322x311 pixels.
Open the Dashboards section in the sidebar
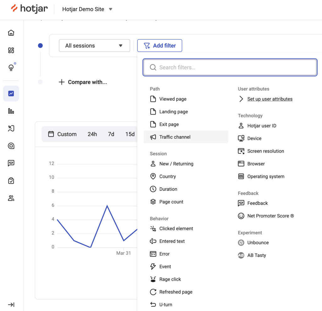tap(11, 50)
